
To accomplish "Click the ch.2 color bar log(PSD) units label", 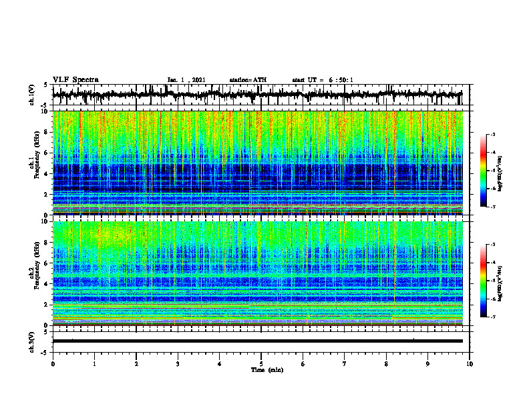I will point(500,283).
